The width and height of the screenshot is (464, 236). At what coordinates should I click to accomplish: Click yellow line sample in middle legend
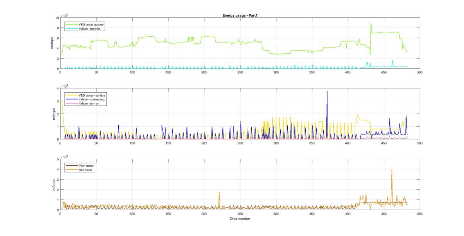click(72, 95)
